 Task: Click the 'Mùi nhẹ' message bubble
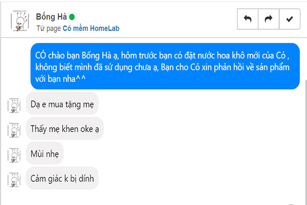click(x=45, y=154)
